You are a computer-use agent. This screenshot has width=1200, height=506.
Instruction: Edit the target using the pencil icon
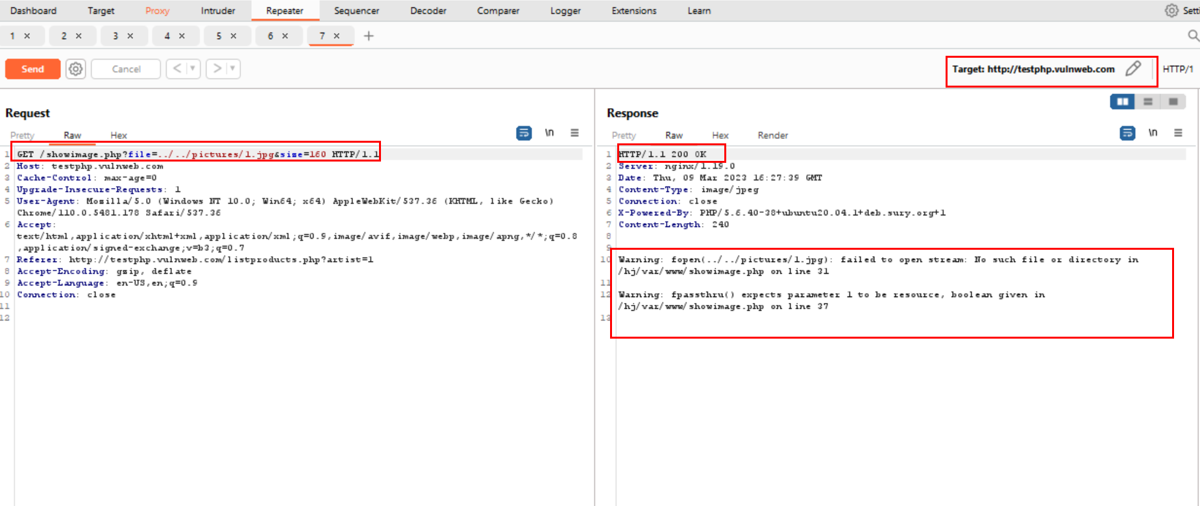click(x=1133, y=69)
